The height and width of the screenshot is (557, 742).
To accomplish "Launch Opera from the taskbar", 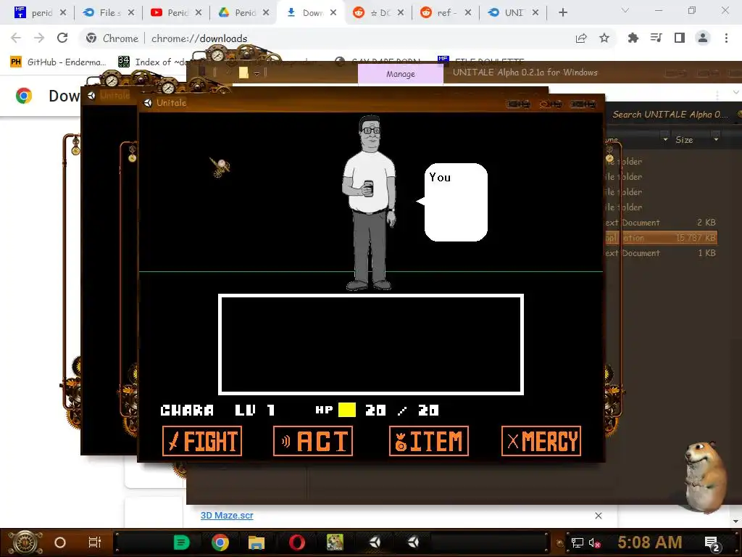I will (x=296, y=542).
